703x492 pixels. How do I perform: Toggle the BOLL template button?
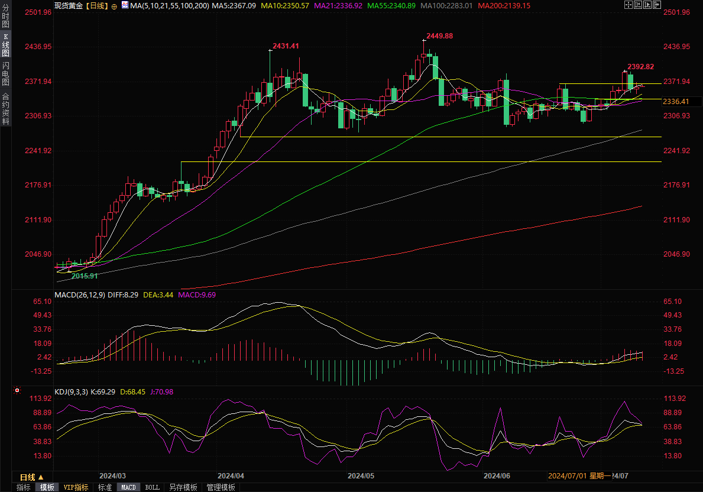click(152, 487)
